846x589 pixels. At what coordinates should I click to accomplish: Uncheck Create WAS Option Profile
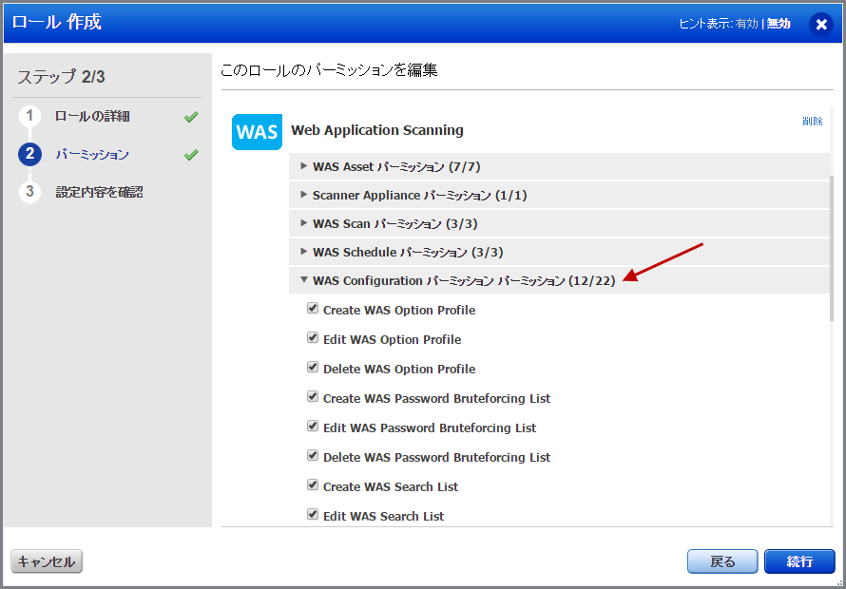[313, 309]
